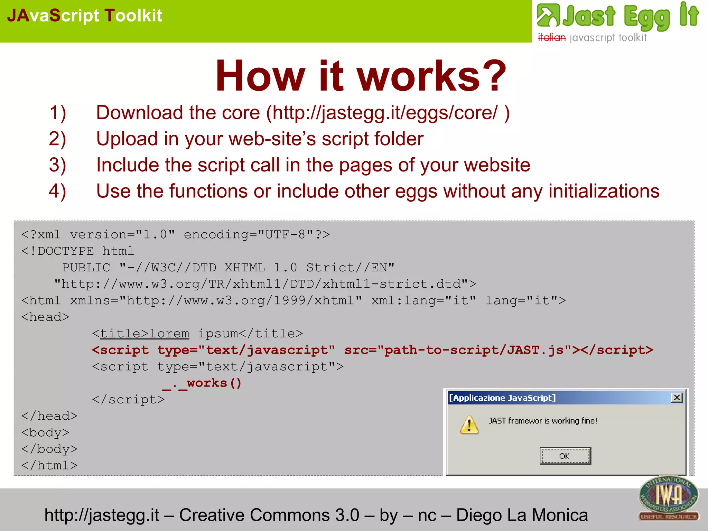Click the opening '<body>' tag line
The width and height of the screenshot is (708, 531).
click(x=45, y=432)
